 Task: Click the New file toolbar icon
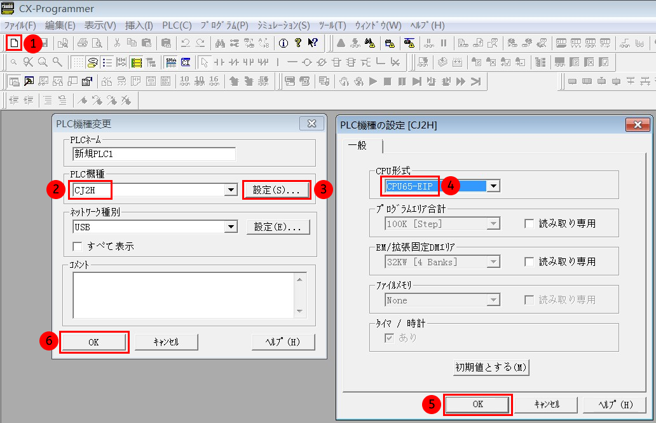(14, 43)
